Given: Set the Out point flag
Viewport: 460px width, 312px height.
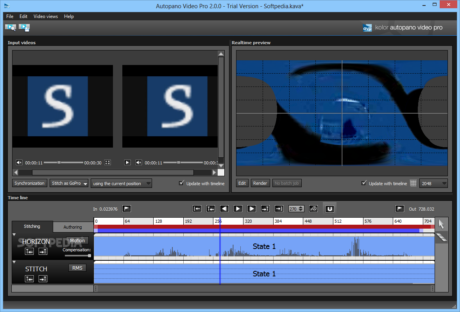Looking at the screenshot, I should click(399, 209).
